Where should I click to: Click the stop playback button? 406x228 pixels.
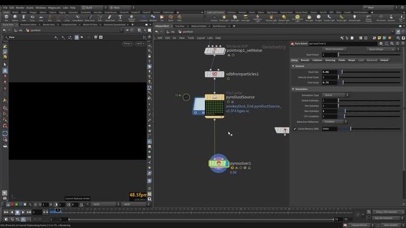pyautogui.click(x=17, y=212)
